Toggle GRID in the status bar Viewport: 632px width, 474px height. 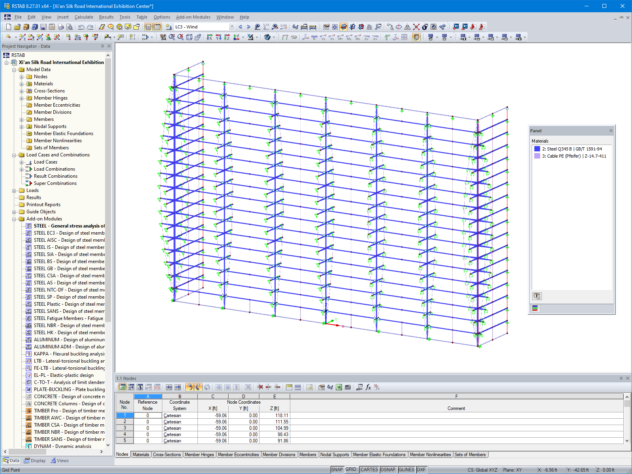351,470
